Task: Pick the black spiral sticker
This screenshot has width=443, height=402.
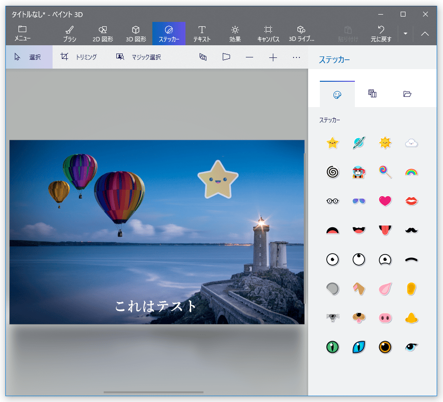Action: pos(332,172)
